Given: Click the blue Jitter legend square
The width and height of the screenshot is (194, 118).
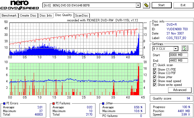Looking at the screenshot, I should coord(103,104).
